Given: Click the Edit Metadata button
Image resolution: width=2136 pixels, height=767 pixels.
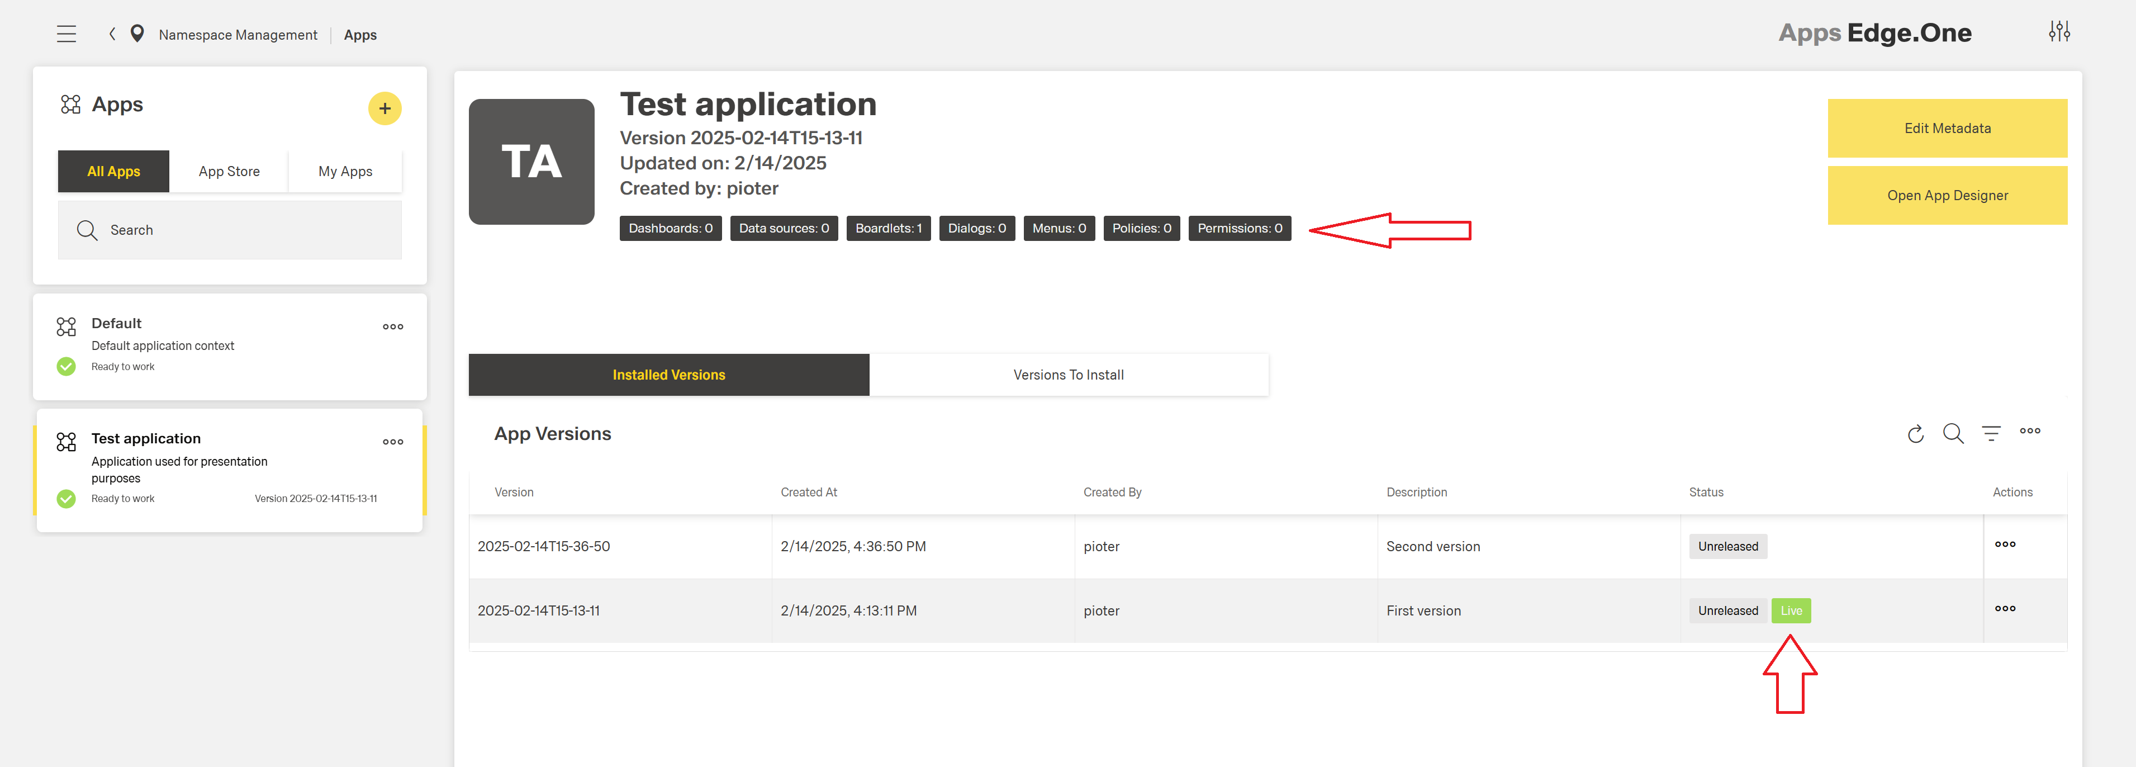Looking at the screenshot, I should (x=1947, y=127).
